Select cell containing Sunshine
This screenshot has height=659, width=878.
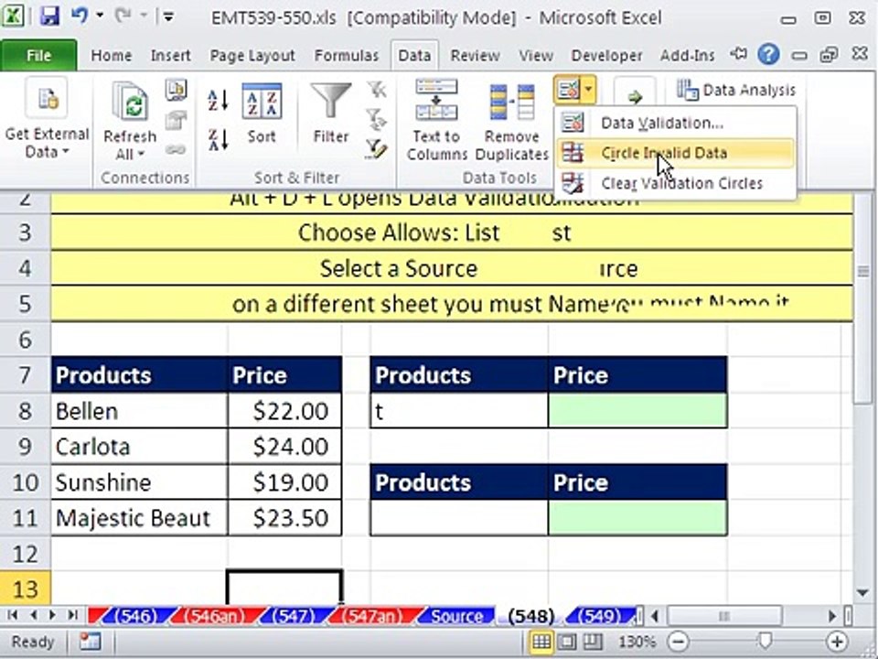click(139, 482)
